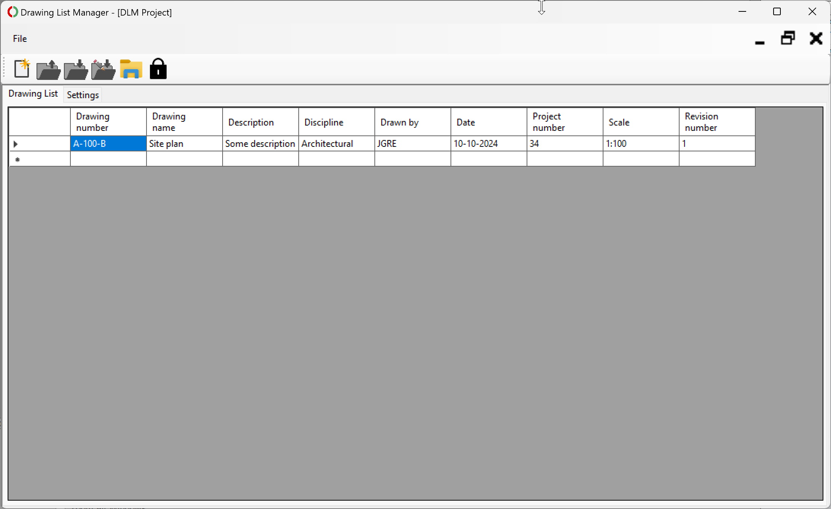This screenshot has width=831, height=509.
Task: Click the folder with up arrow icon
Action: (48, 70)
